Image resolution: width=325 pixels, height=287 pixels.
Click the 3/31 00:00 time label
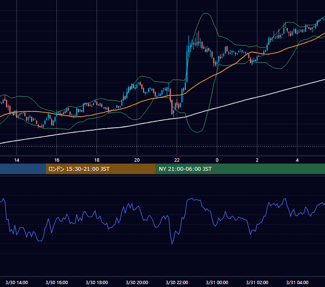(217, 282)
